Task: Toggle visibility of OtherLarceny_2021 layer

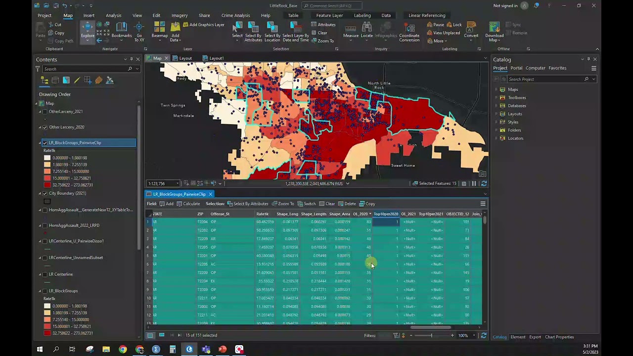Action: pyautogui.click(x=45, y=112)
